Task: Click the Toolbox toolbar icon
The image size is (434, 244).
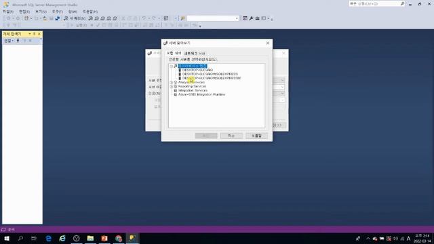Action: [x=258, y=18]
